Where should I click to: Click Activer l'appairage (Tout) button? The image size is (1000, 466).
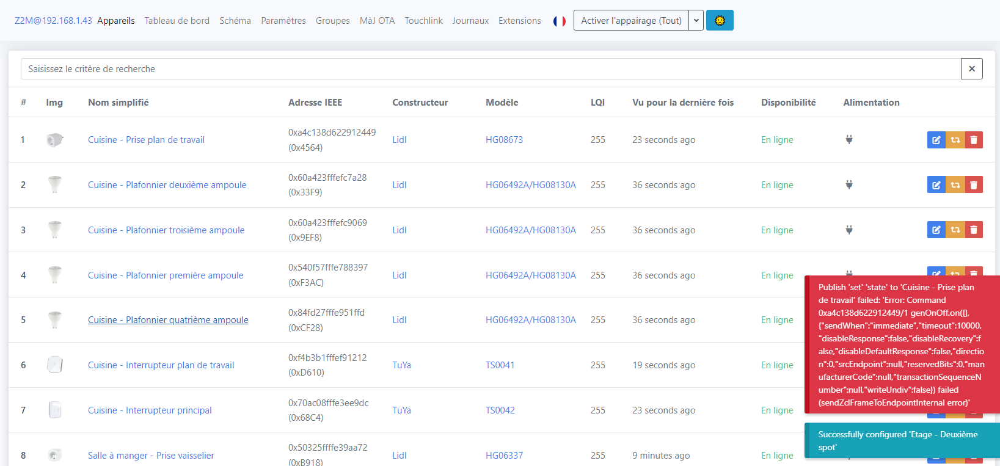pos(631,20)
